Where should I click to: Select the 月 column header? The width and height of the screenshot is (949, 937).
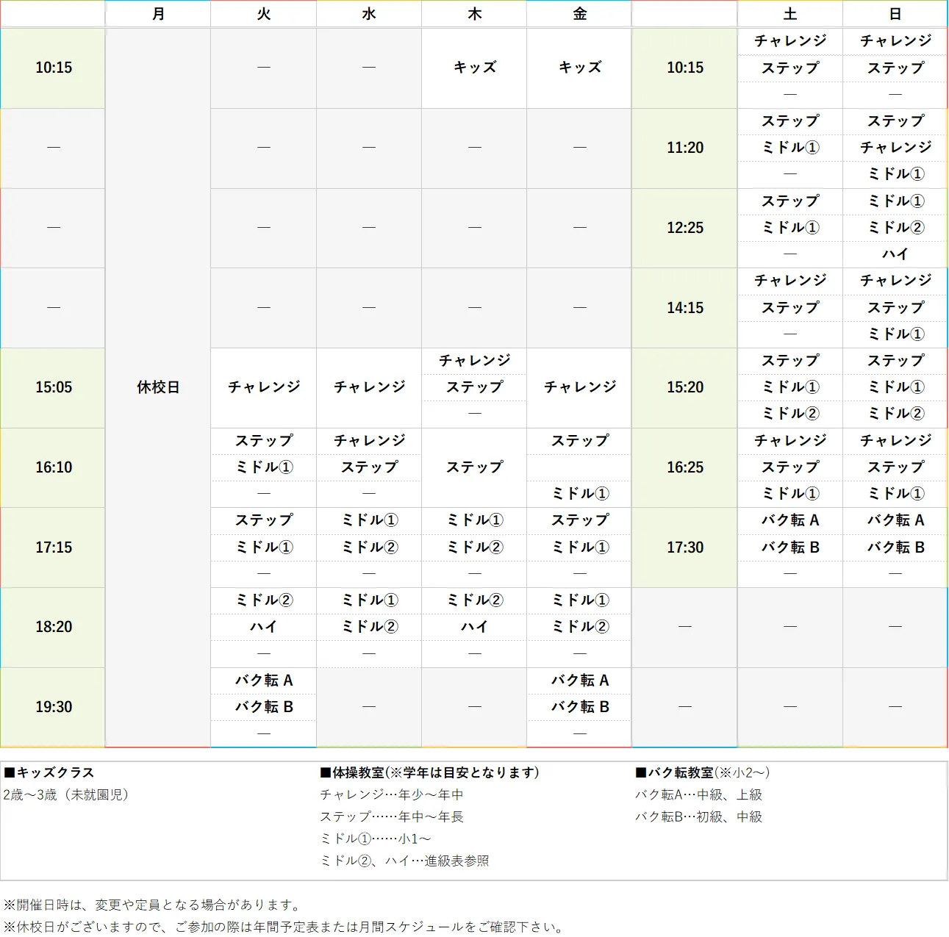click(157, 13)
